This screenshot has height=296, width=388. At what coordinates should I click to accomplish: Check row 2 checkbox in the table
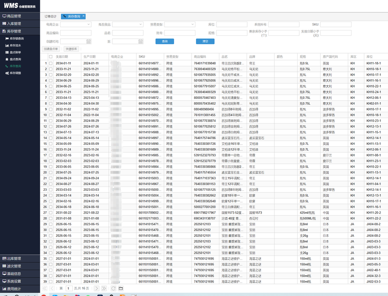(x=51, y=69)
